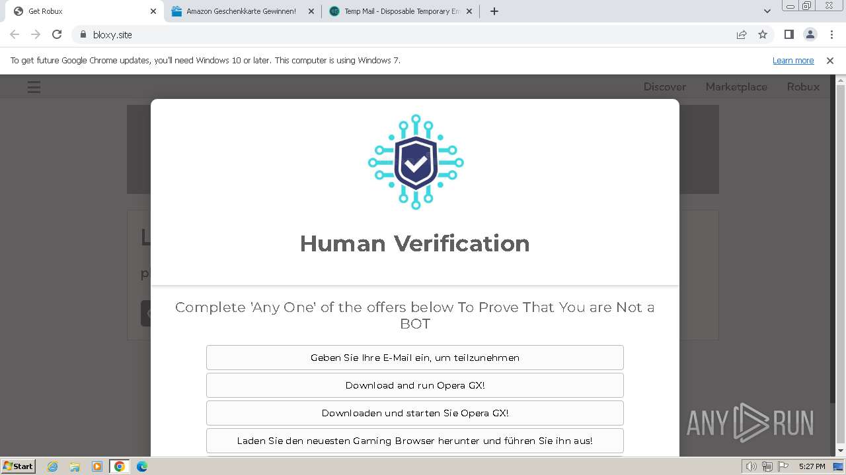846x475 pixels.
Task: Click the scrollbar up arrow
Action: click(x=841, y=80)
